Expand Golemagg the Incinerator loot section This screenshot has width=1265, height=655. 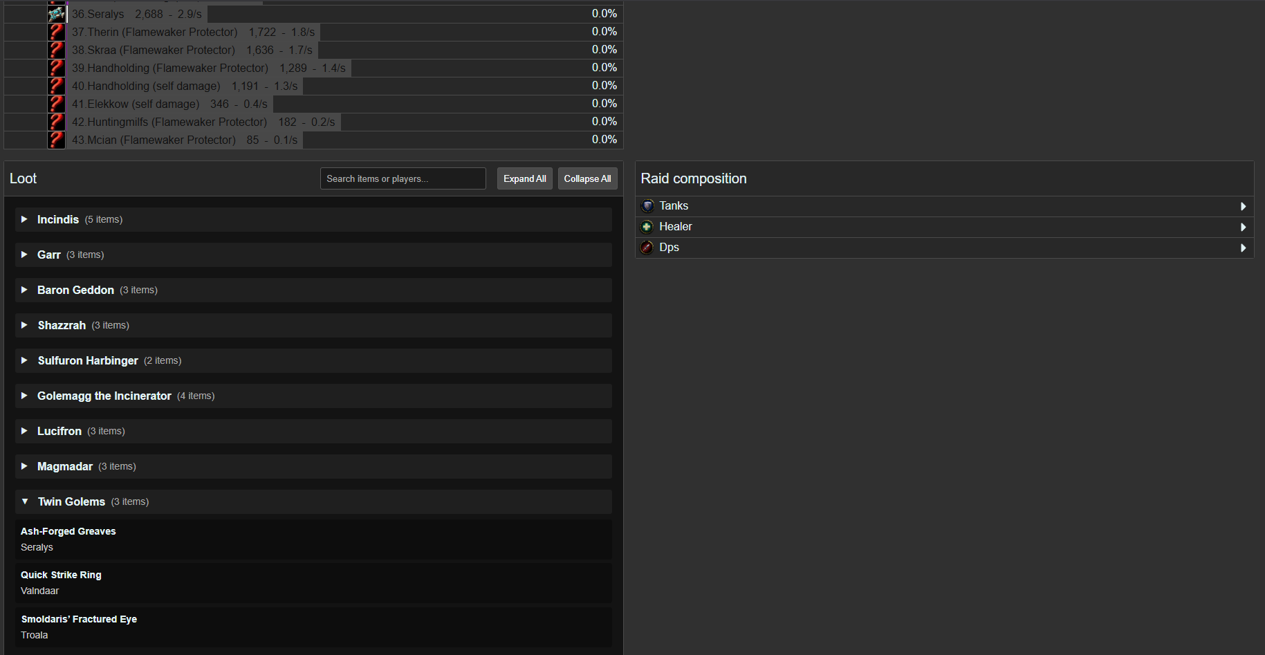tap(313, 396)
